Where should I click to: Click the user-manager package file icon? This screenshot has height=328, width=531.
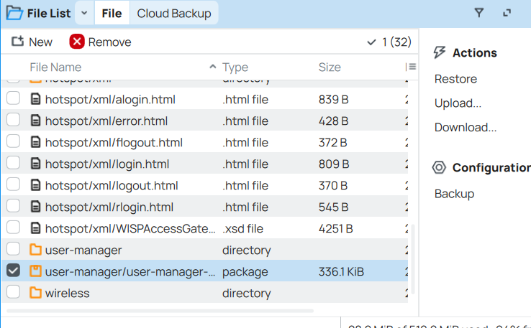35,271
